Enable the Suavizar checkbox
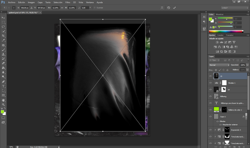 [94, 8]
